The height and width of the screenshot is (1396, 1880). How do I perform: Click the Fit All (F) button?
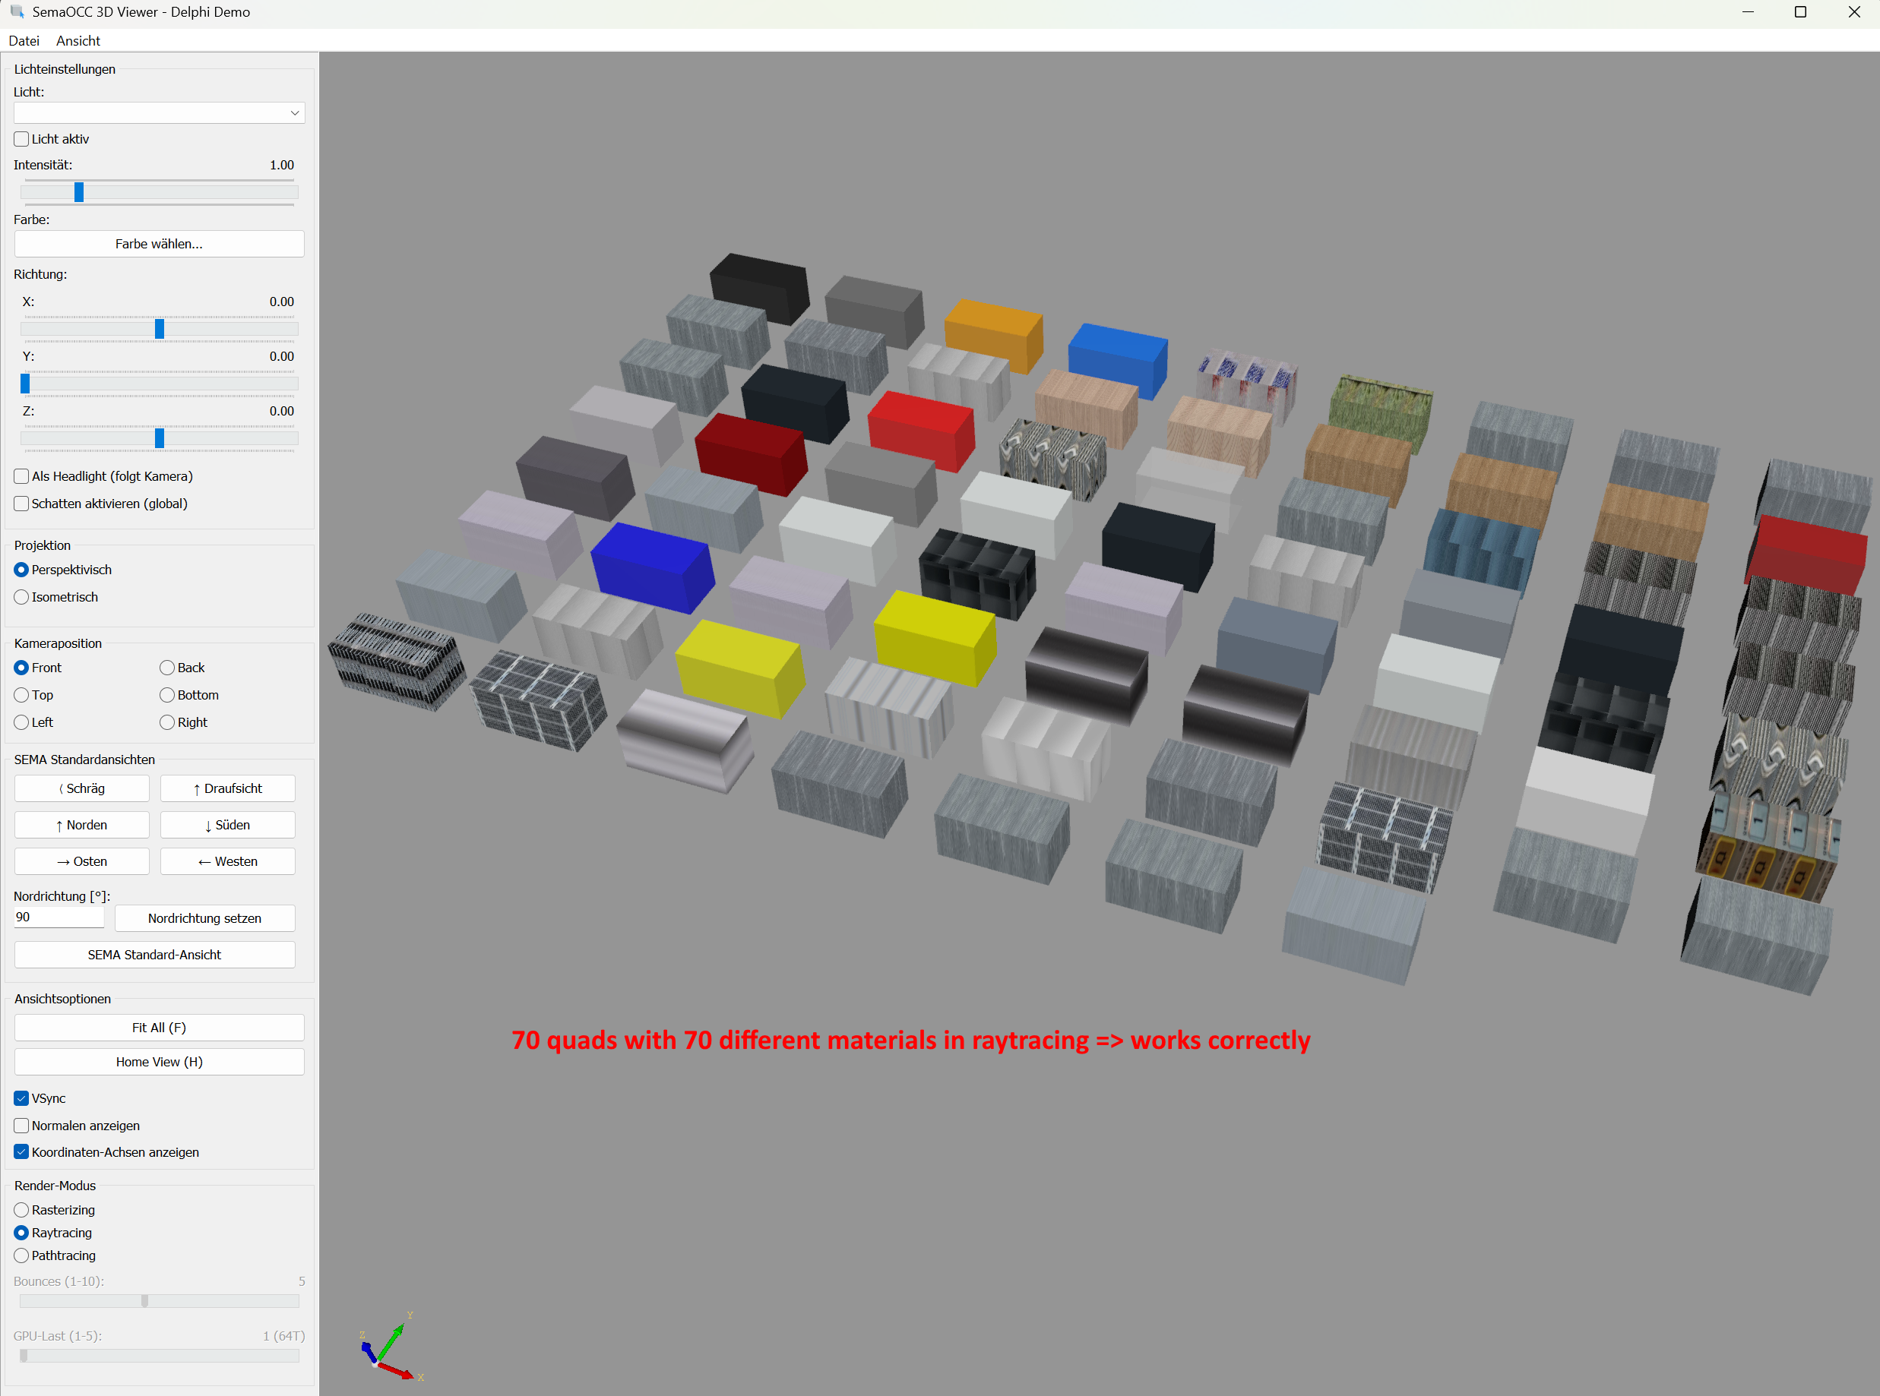click(x=159, y=1028)
